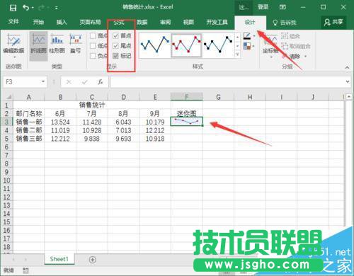Click the formula bar confirm checkmark icon
Image resolution: width=354 pixels, height=276 pixels.
(84, 82)
